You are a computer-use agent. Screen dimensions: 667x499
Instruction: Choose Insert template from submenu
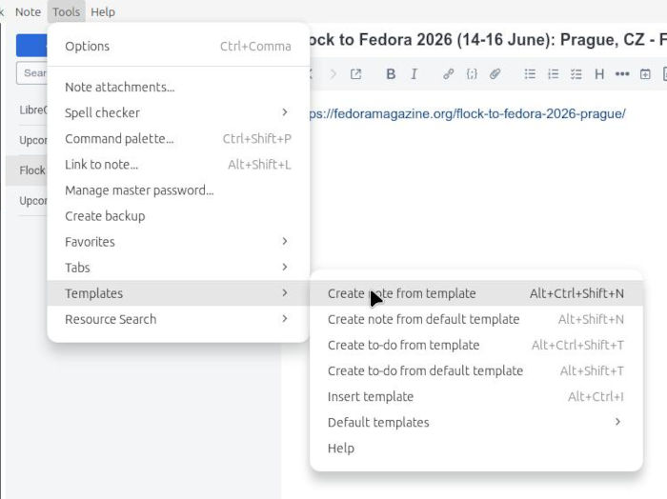371,397
